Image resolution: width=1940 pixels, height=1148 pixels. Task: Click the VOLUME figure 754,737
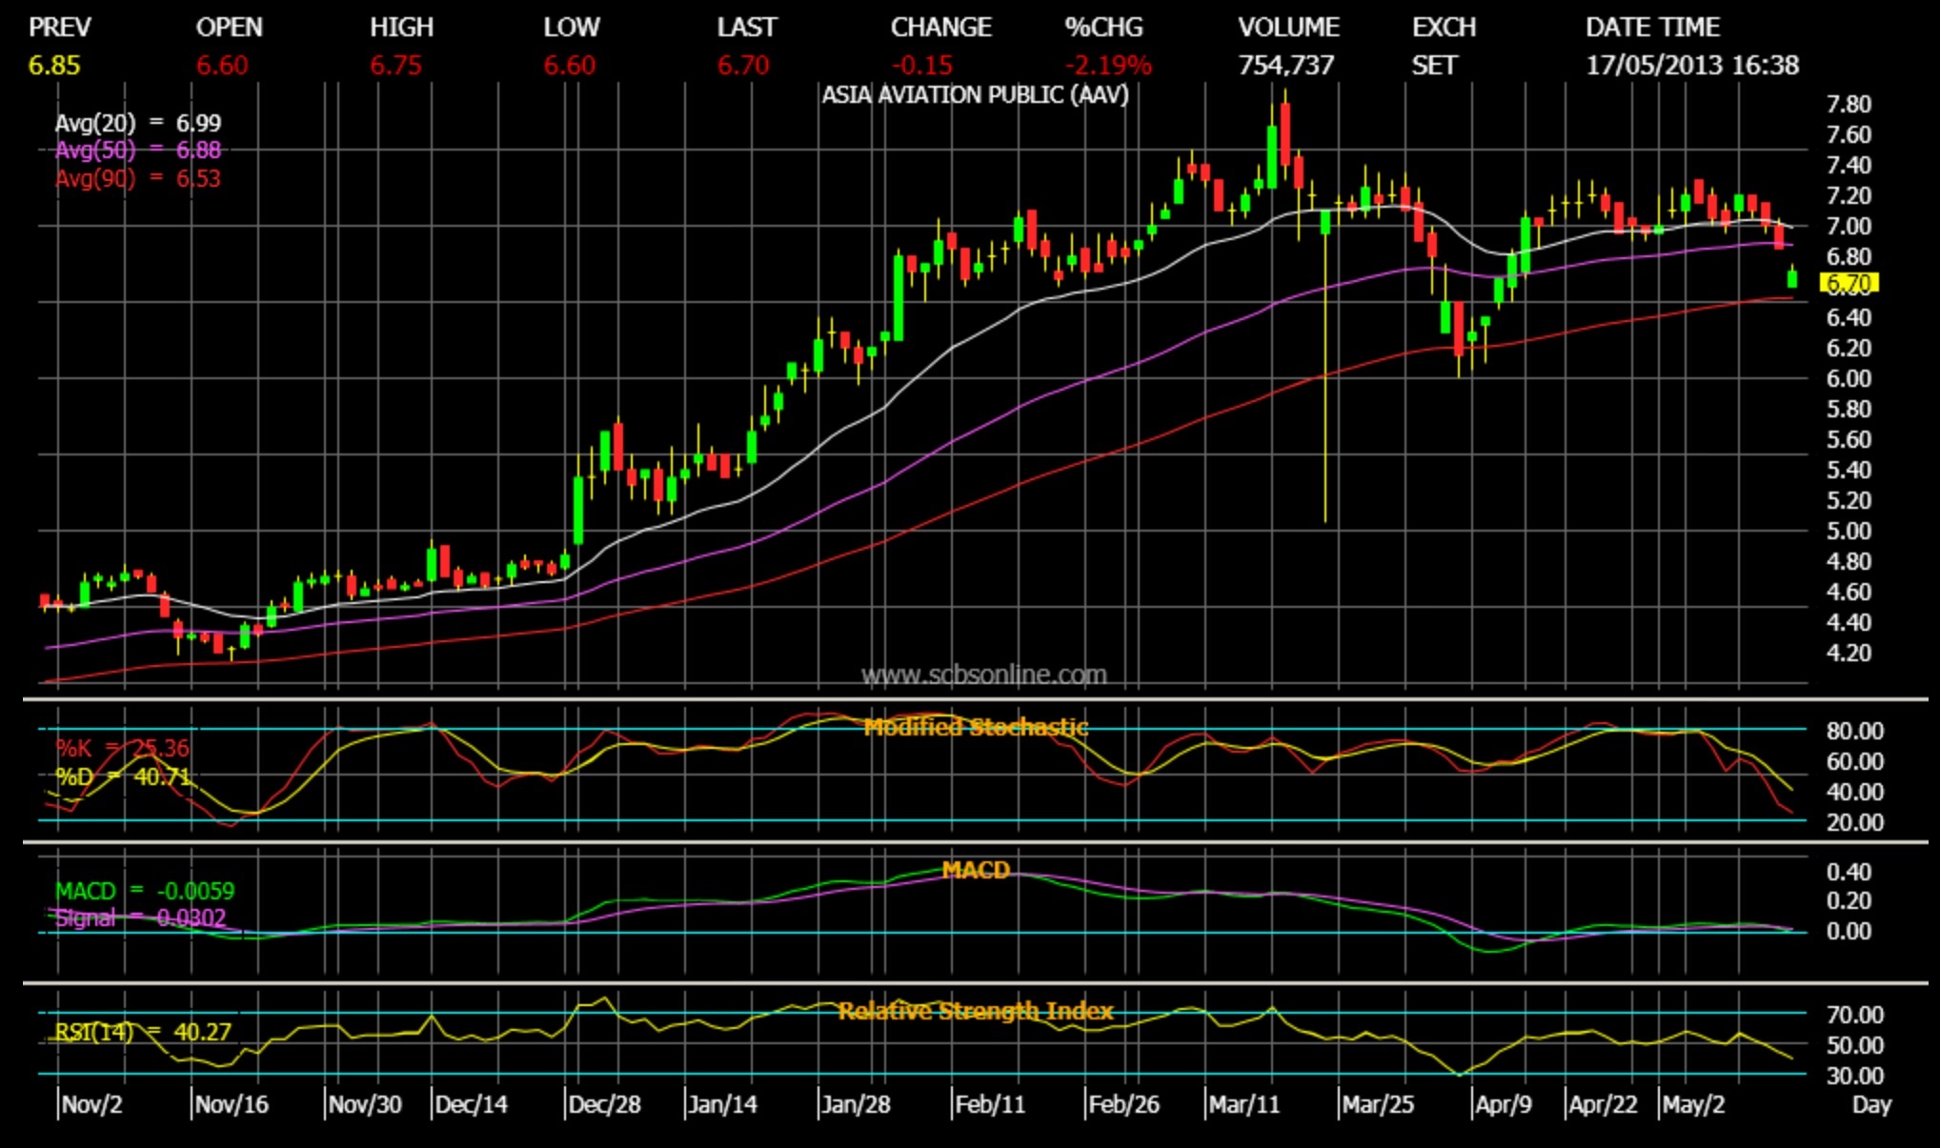(1286, 66)
